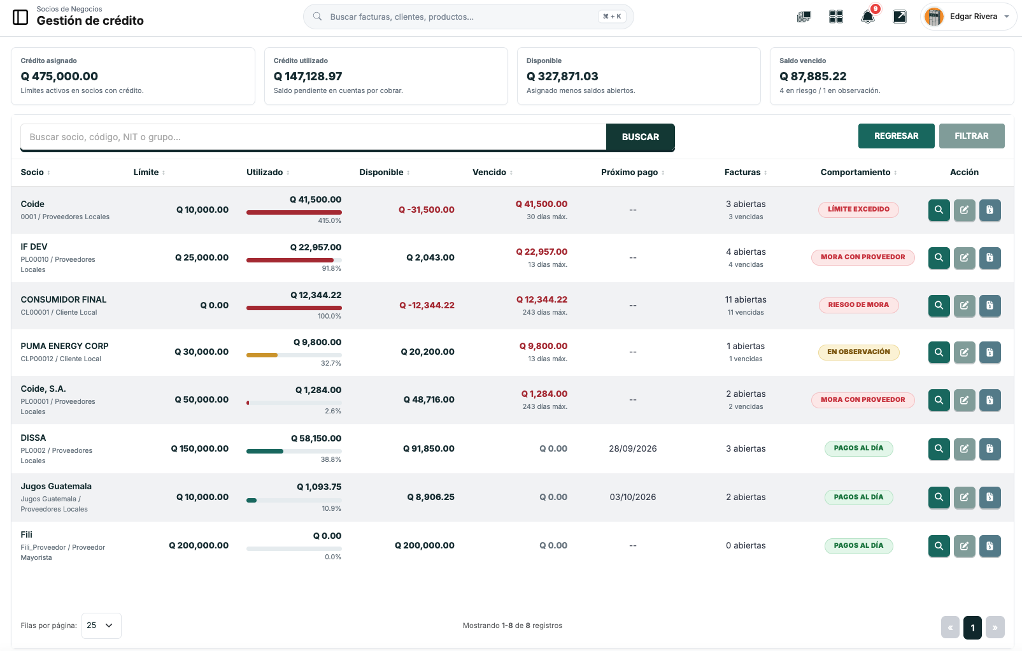Image resolution: width=1022 pixels, height=651 pixels.
Task: Click Coide's 415.0% usage bar
Action: click(x=294, y=212)
